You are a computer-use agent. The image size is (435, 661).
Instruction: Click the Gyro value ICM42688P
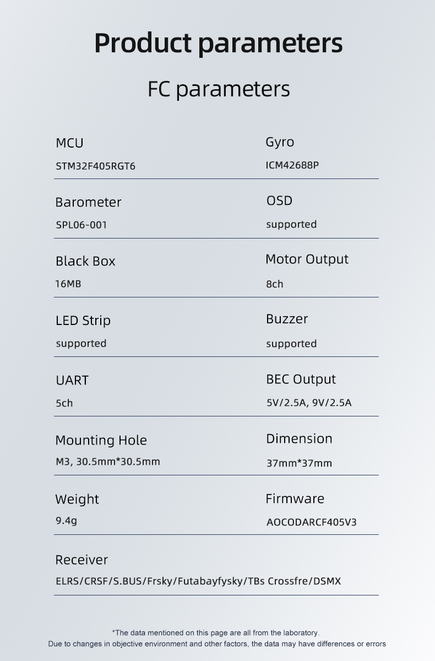coord(292,165)
